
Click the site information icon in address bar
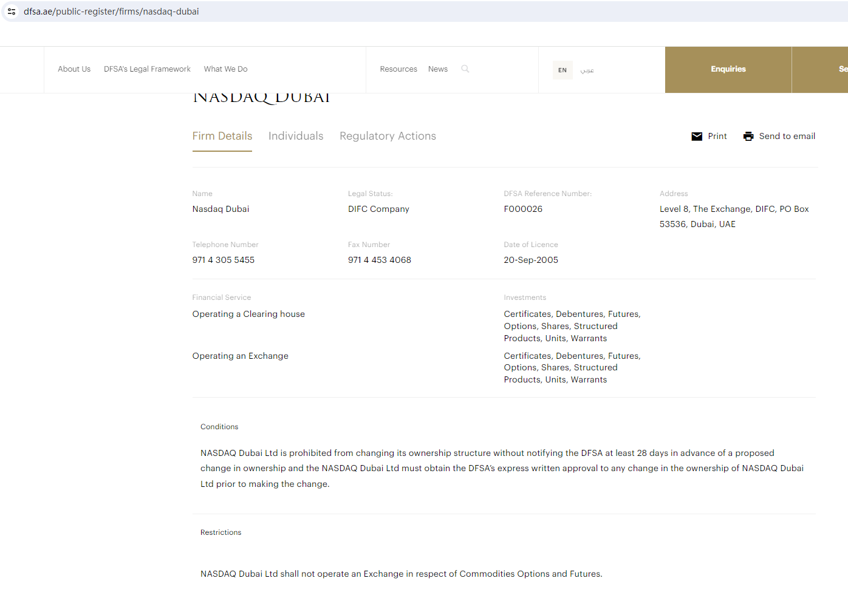[x=12, y=12]
